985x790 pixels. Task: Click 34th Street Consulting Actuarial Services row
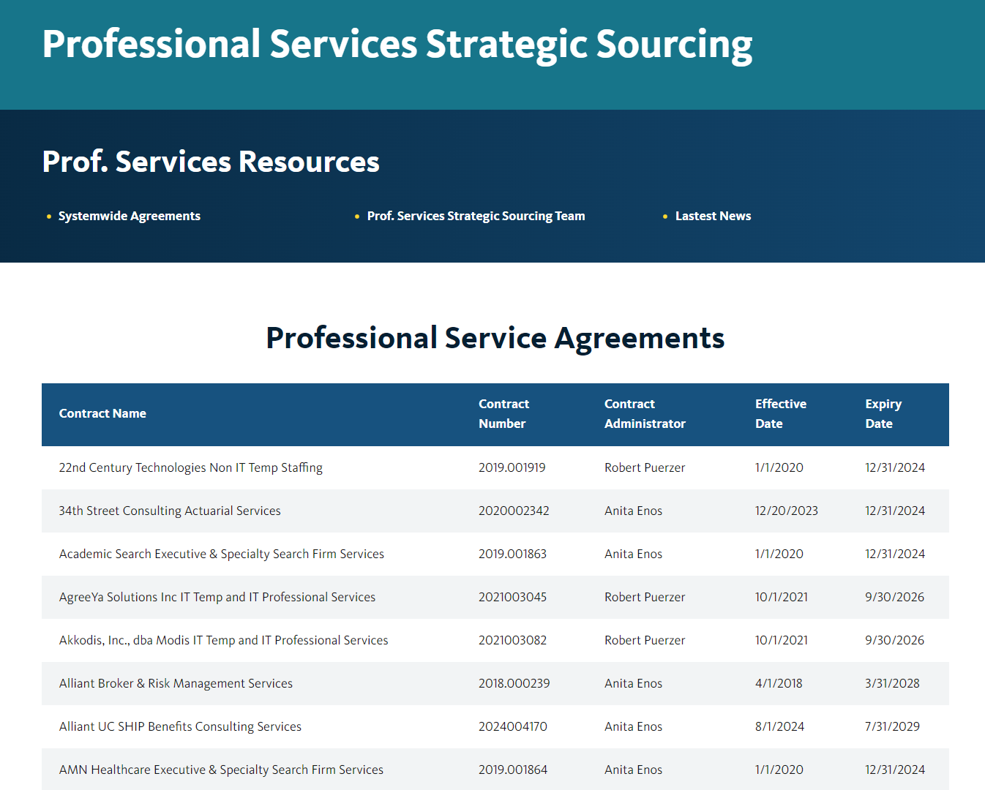(170, 511)
